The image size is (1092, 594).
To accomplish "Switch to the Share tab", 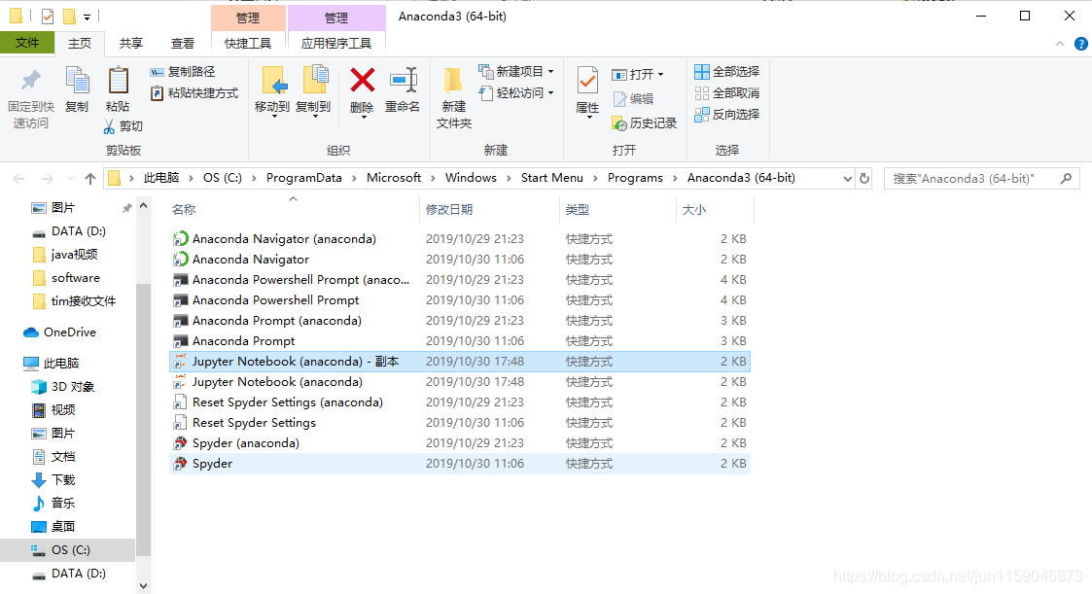I will click(x=131, y=43).
